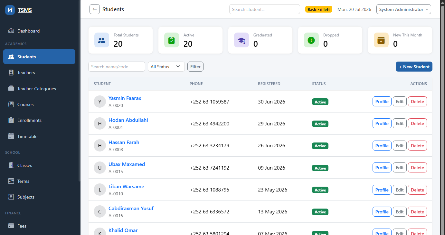Click the Teachers icon in sidebar

pyautogui.click(x=11, y=73)
